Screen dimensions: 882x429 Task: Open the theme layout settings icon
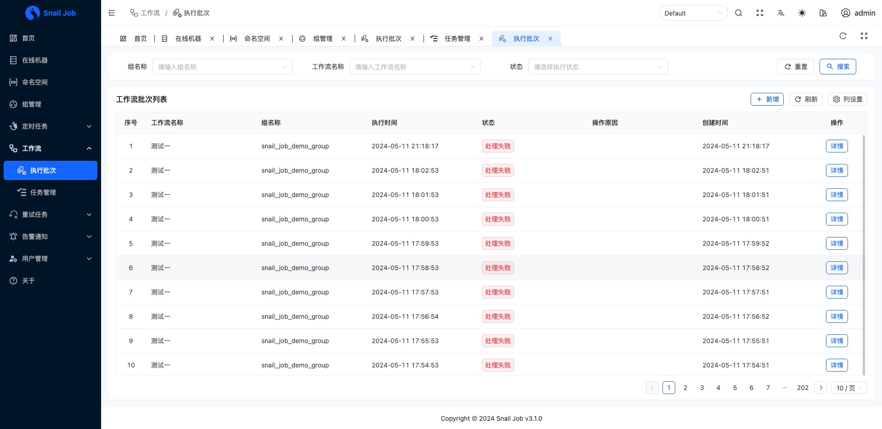point(823,13)
